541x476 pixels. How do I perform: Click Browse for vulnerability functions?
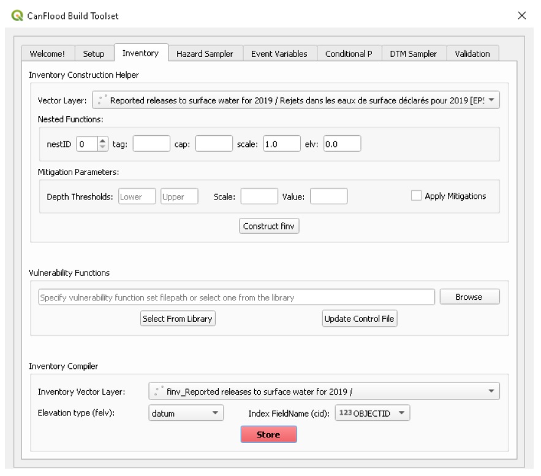469,297
